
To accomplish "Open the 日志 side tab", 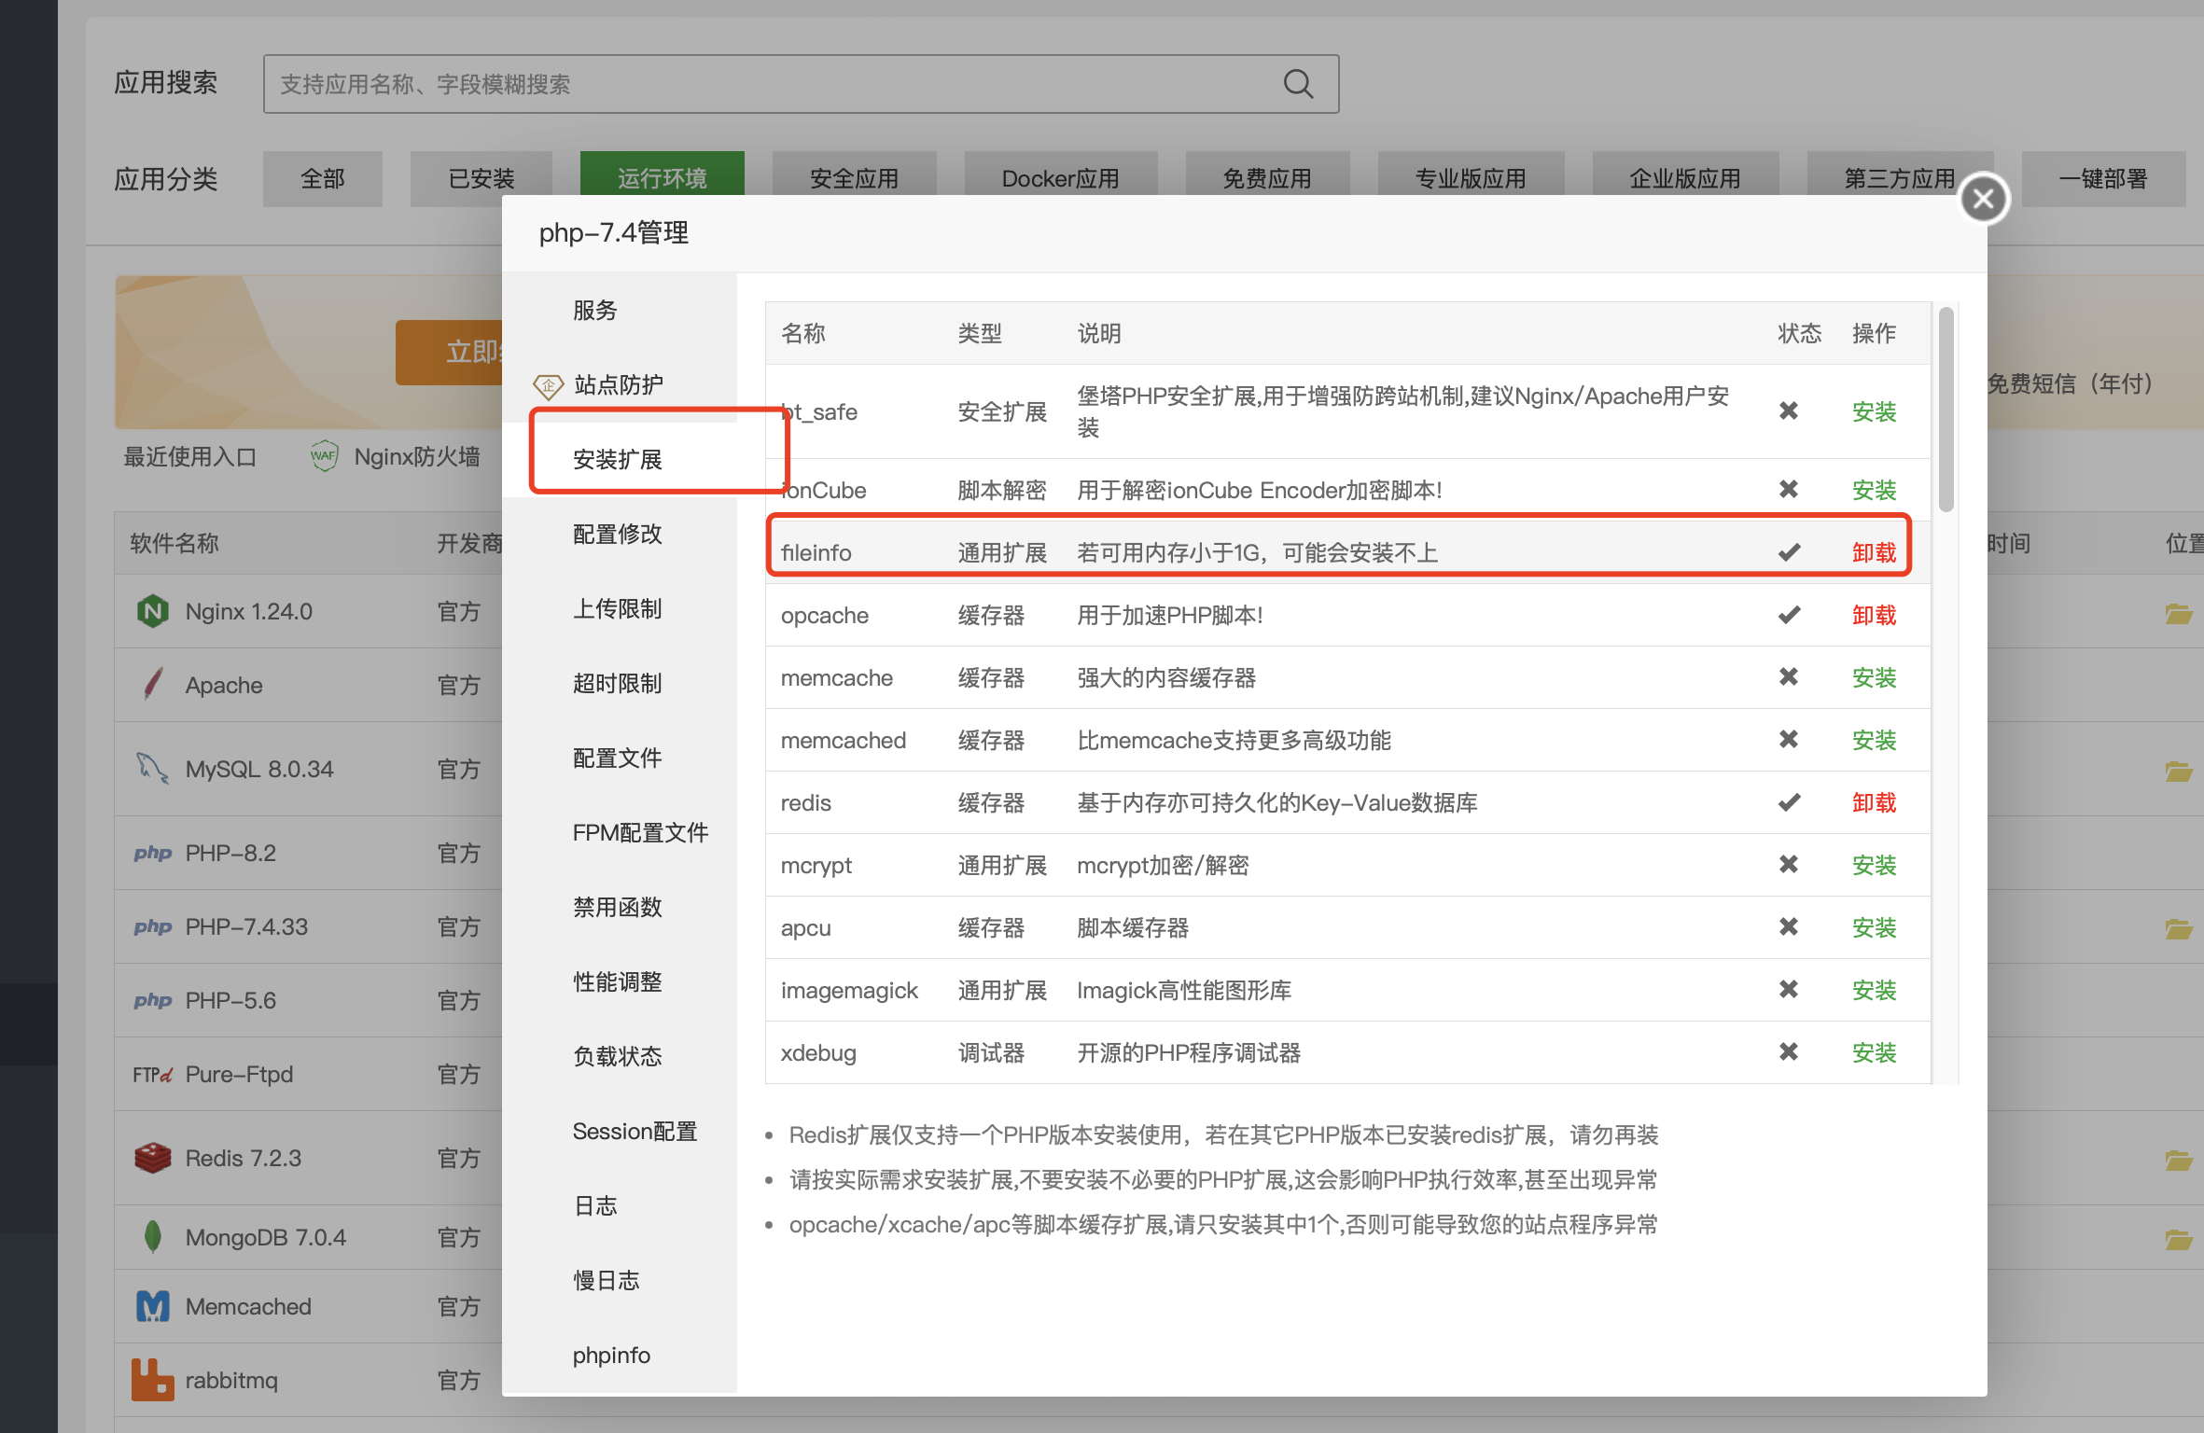I will (620, 1205).
